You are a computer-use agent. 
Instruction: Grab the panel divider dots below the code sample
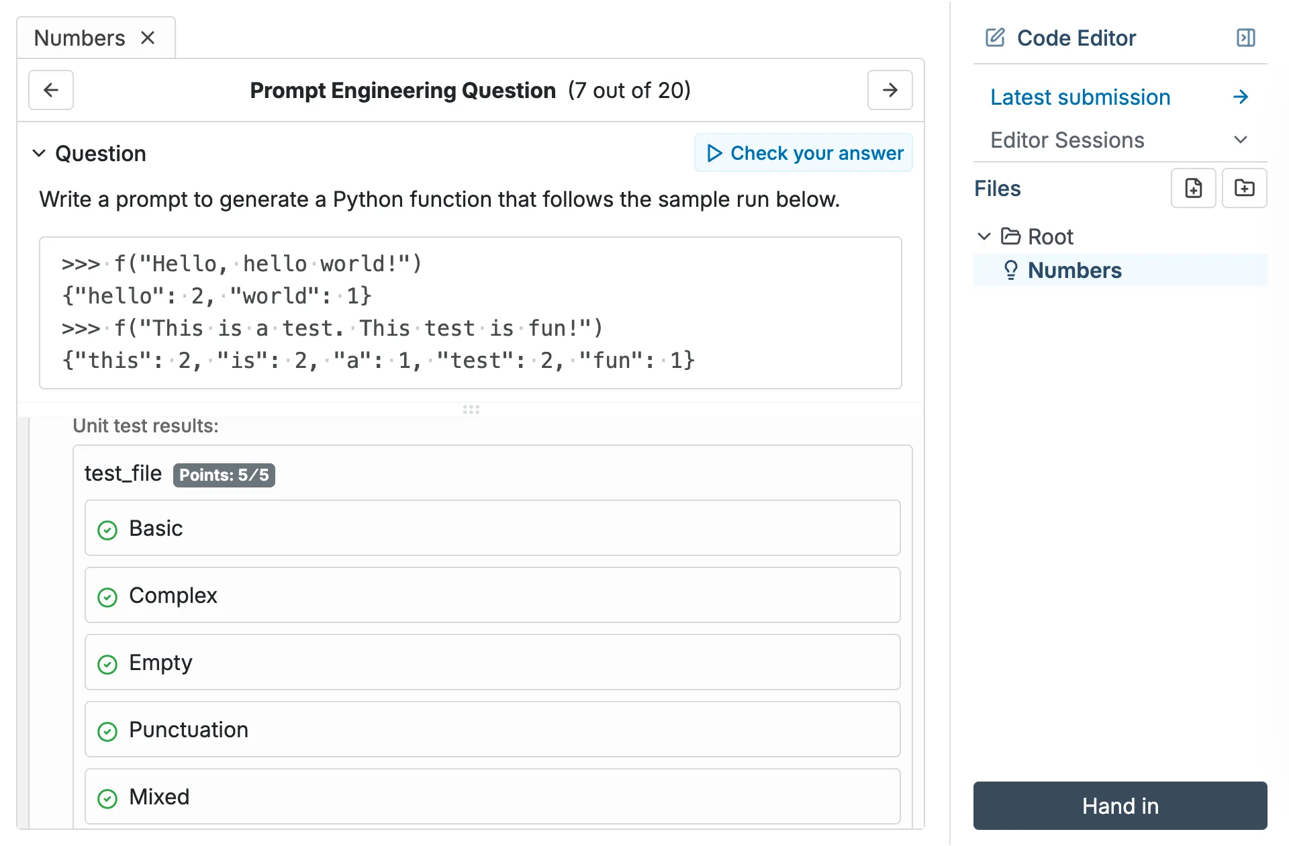(471, 410)
